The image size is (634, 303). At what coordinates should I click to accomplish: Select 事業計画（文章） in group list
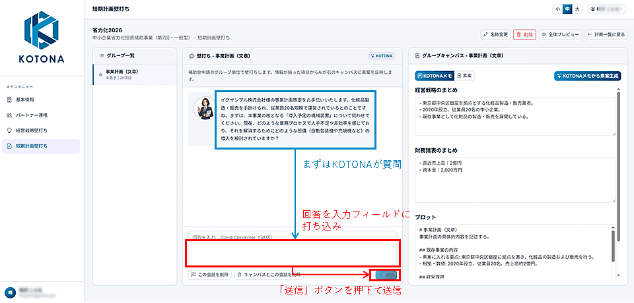[135, 74]
